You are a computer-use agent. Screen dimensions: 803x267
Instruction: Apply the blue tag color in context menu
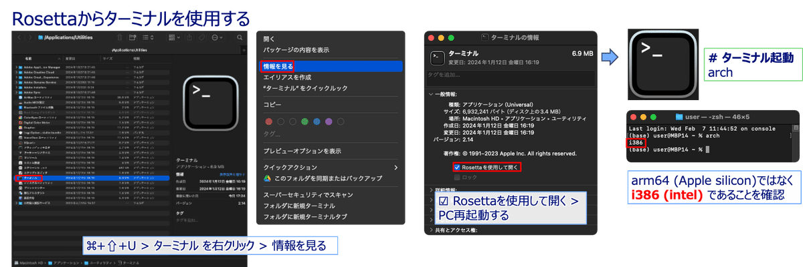tap(317, 122)
